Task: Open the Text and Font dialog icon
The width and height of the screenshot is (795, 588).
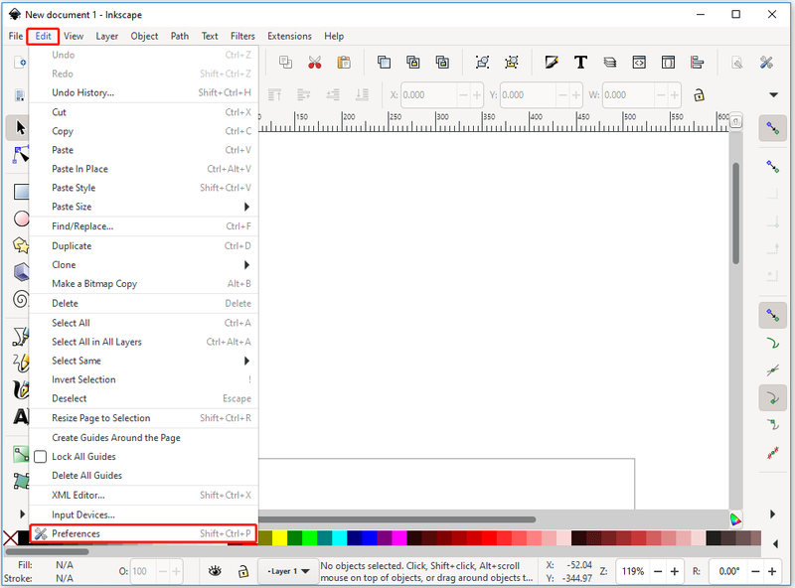Action: click(x=580, y=63)
